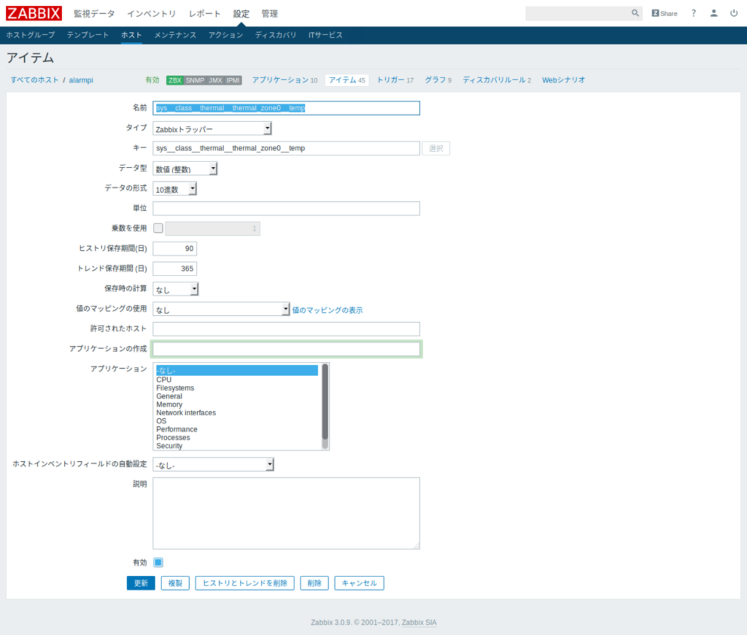The width and height of the screenshot is (747, 635).
Task: Go to ITサービス submenu
Action: [x=325, y=35]
